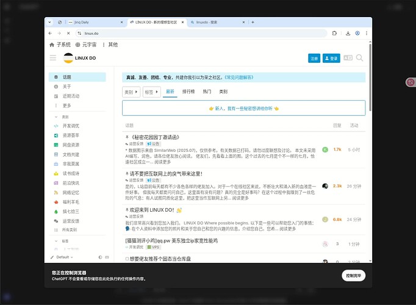Switch to 热门 tab

pos(207,91)
